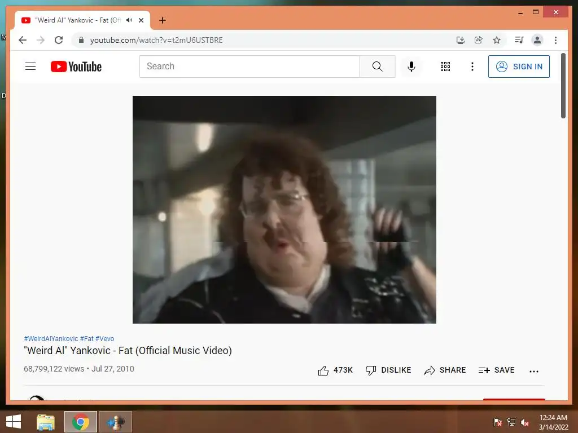Screen dimensions: 578x433
Task: Share this page from address bar
Action: coord(479,40)
